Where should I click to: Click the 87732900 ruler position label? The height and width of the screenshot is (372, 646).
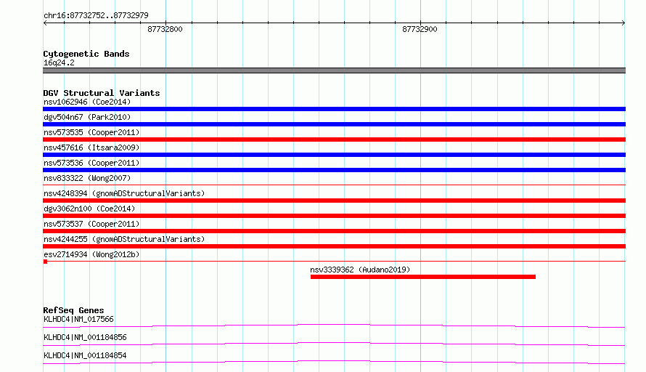(420, 29)
